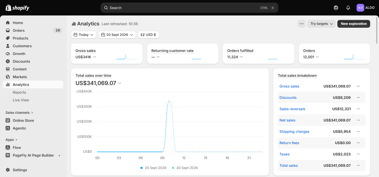Click the page vertical scrollbar

tap(377, 30)
